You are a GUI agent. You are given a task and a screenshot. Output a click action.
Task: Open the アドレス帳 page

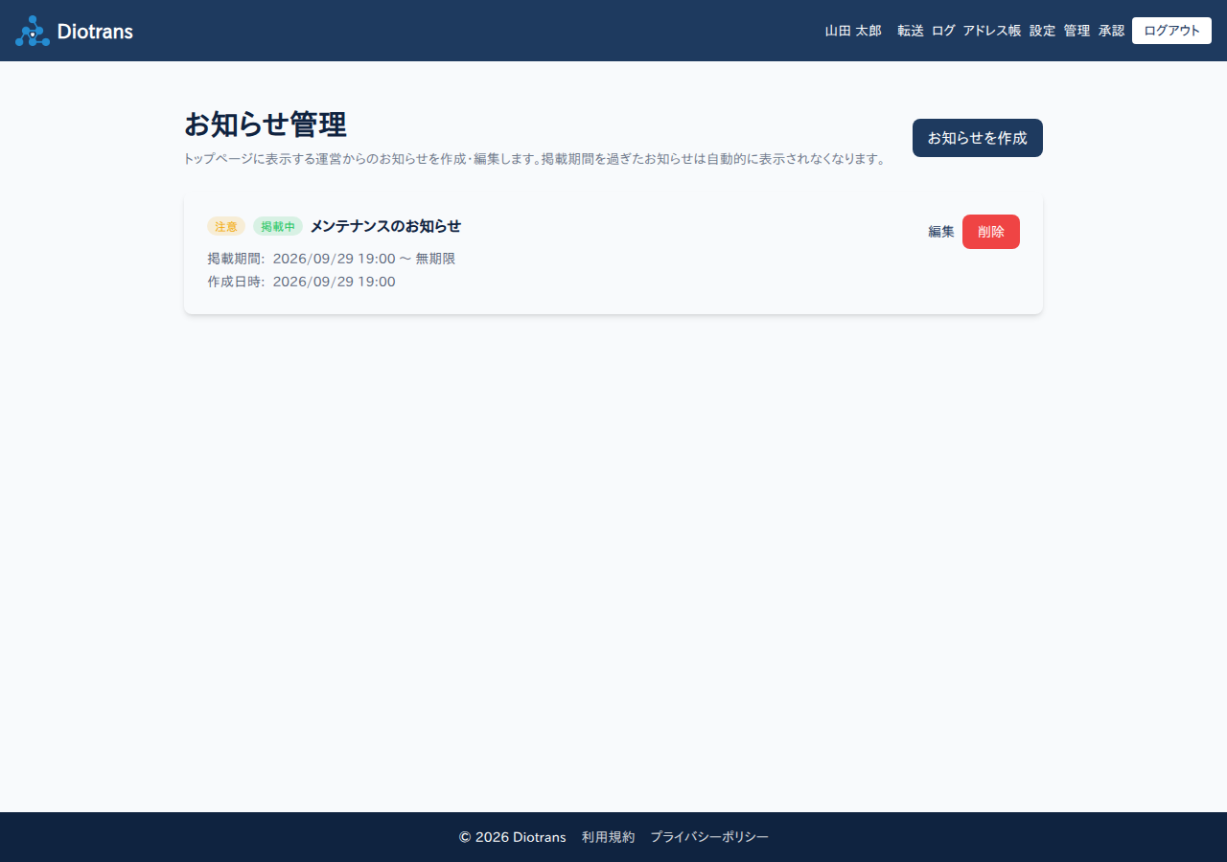click(992, 31)
